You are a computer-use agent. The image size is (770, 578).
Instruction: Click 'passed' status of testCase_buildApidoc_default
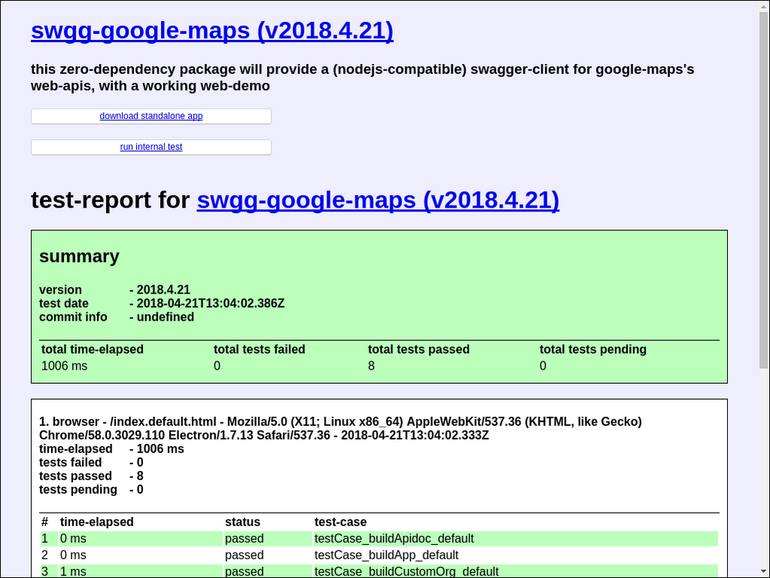[244, 539]
